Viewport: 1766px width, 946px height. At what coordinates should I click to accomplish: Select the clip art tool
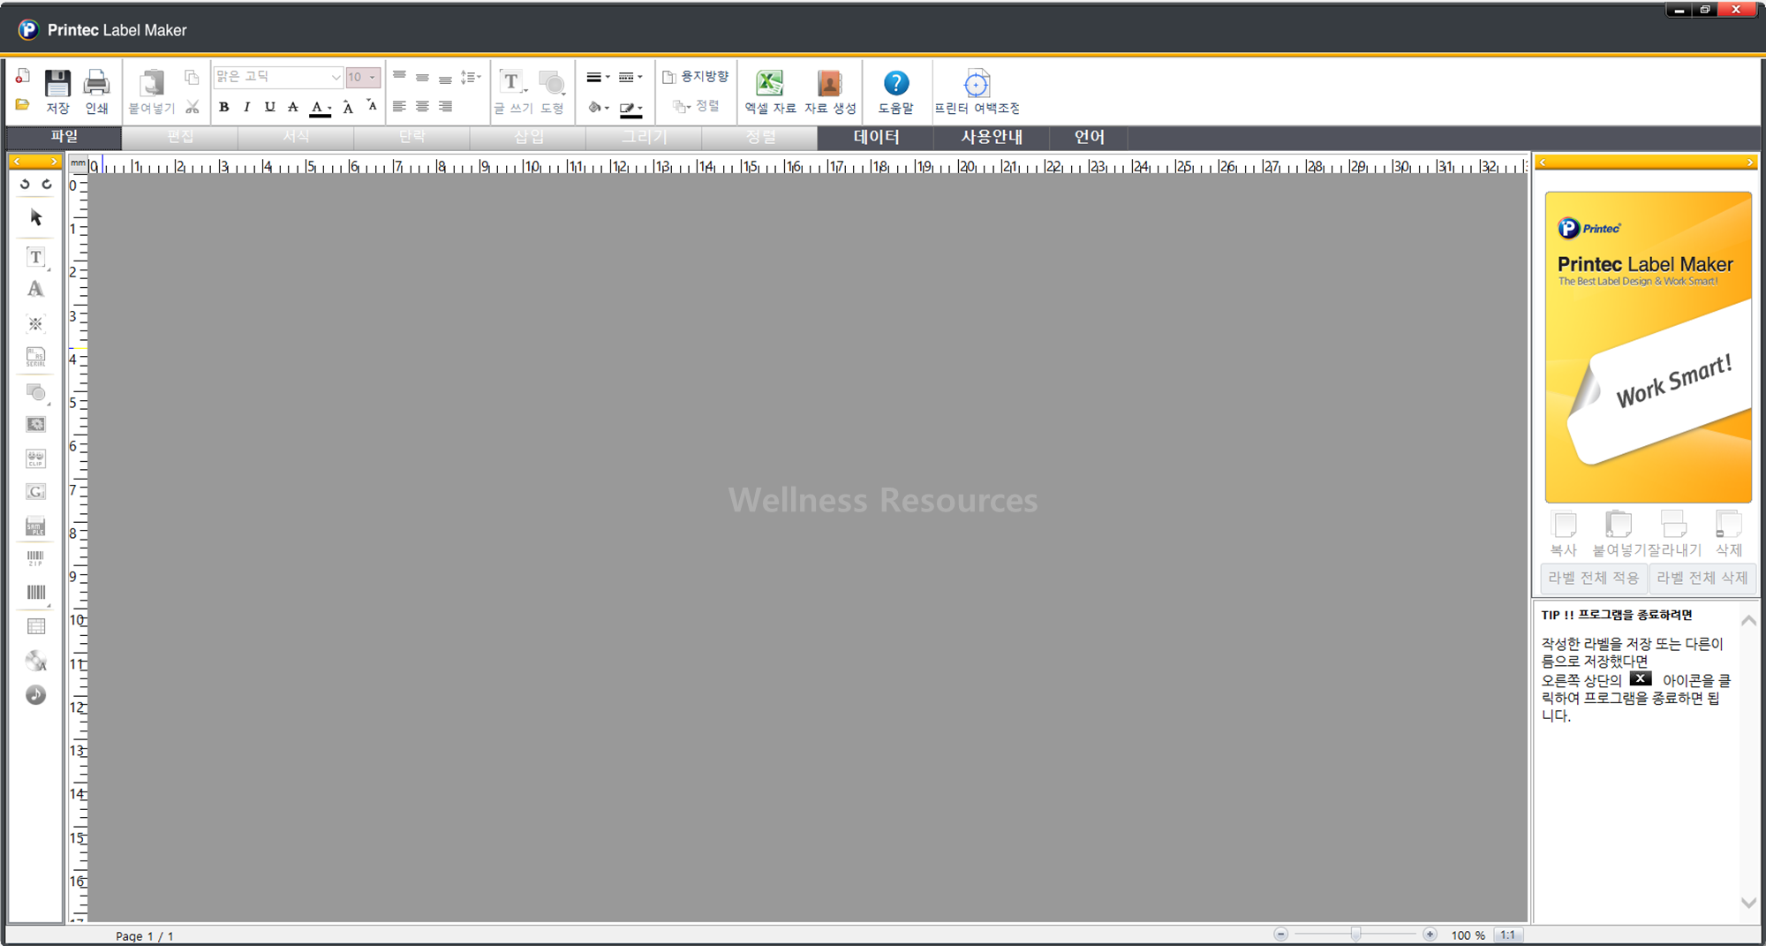tap(35, 458)
